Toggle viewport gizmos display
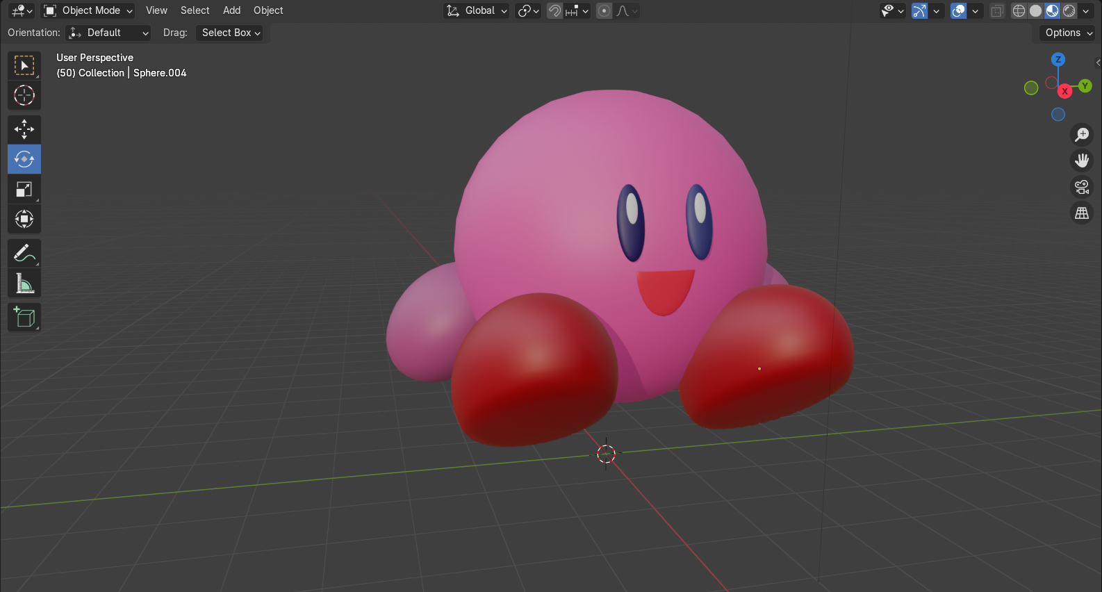1102x592 pixels. click(x=919, y=10)
